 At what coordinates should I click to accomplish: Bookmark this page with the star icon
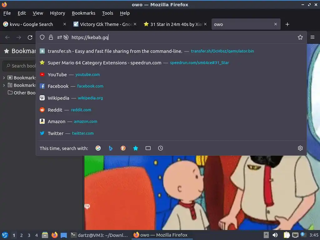(x=300, y=37)
